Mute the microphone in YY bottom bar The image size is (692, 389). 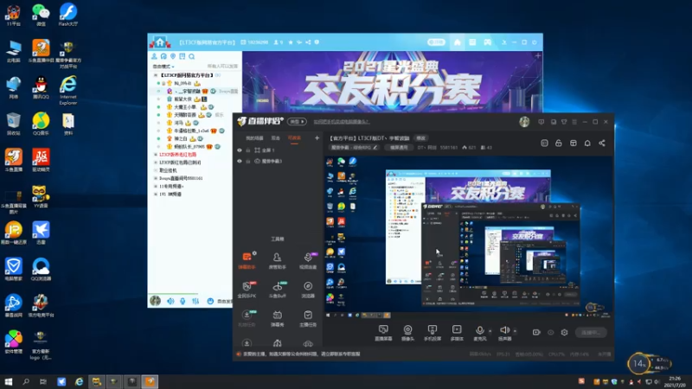point(183,301)
